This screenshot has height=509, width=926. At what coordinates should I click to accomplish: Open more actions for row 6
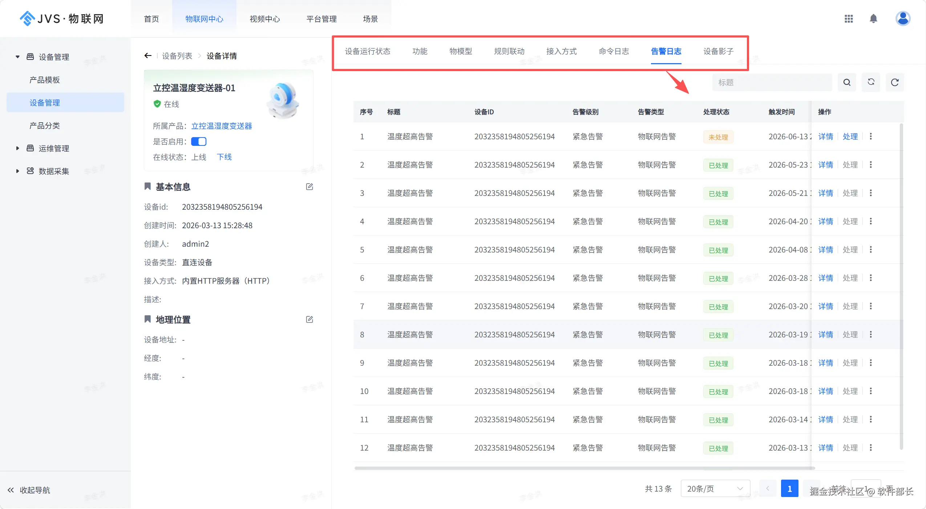871,278
